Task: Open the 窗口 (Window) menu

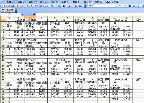Action: [x=87, y=2]
